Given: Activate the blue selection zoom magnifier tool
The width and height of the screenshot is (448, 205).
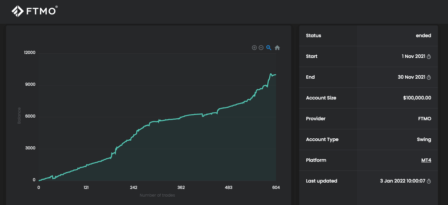Looking at the screenshot, I should pos(269,48).
